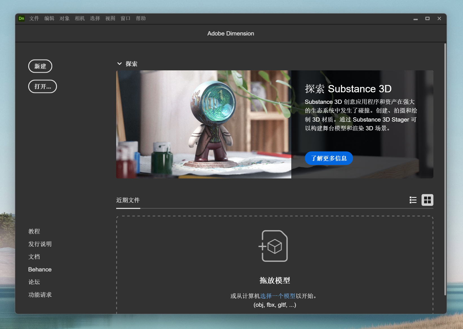The image size is (463, 329).
Task: Open the 文档 link
Action: (x=34, y=257)
